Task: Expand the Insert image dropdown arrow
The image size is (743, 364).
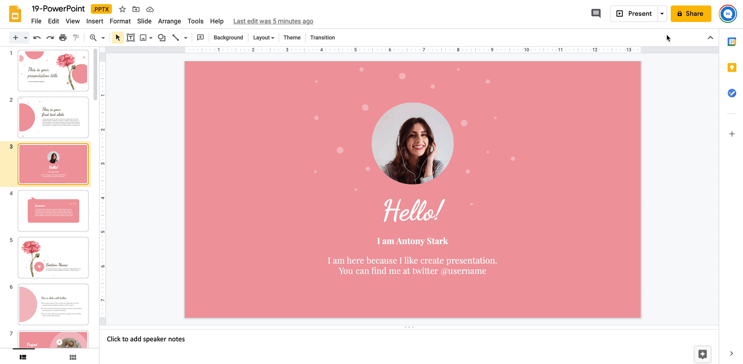Action: pos(151,38)
